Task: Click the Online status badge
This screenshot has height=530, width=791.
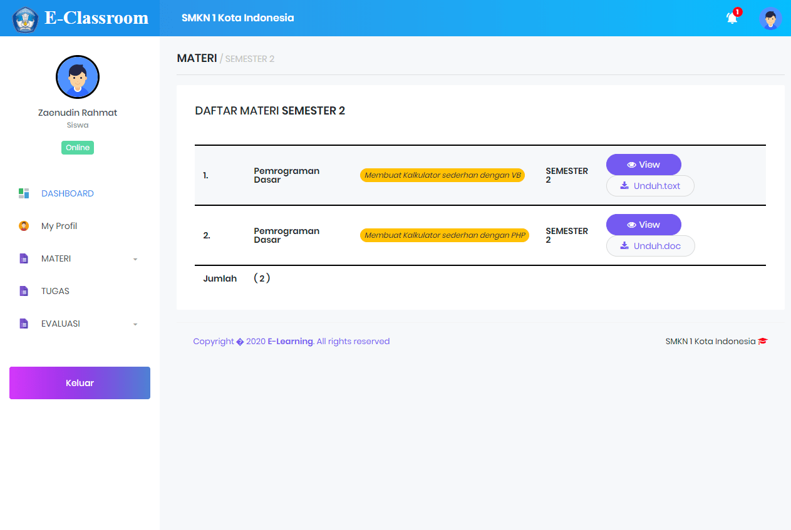Action: pyautogui.click(x=77, y=147)
